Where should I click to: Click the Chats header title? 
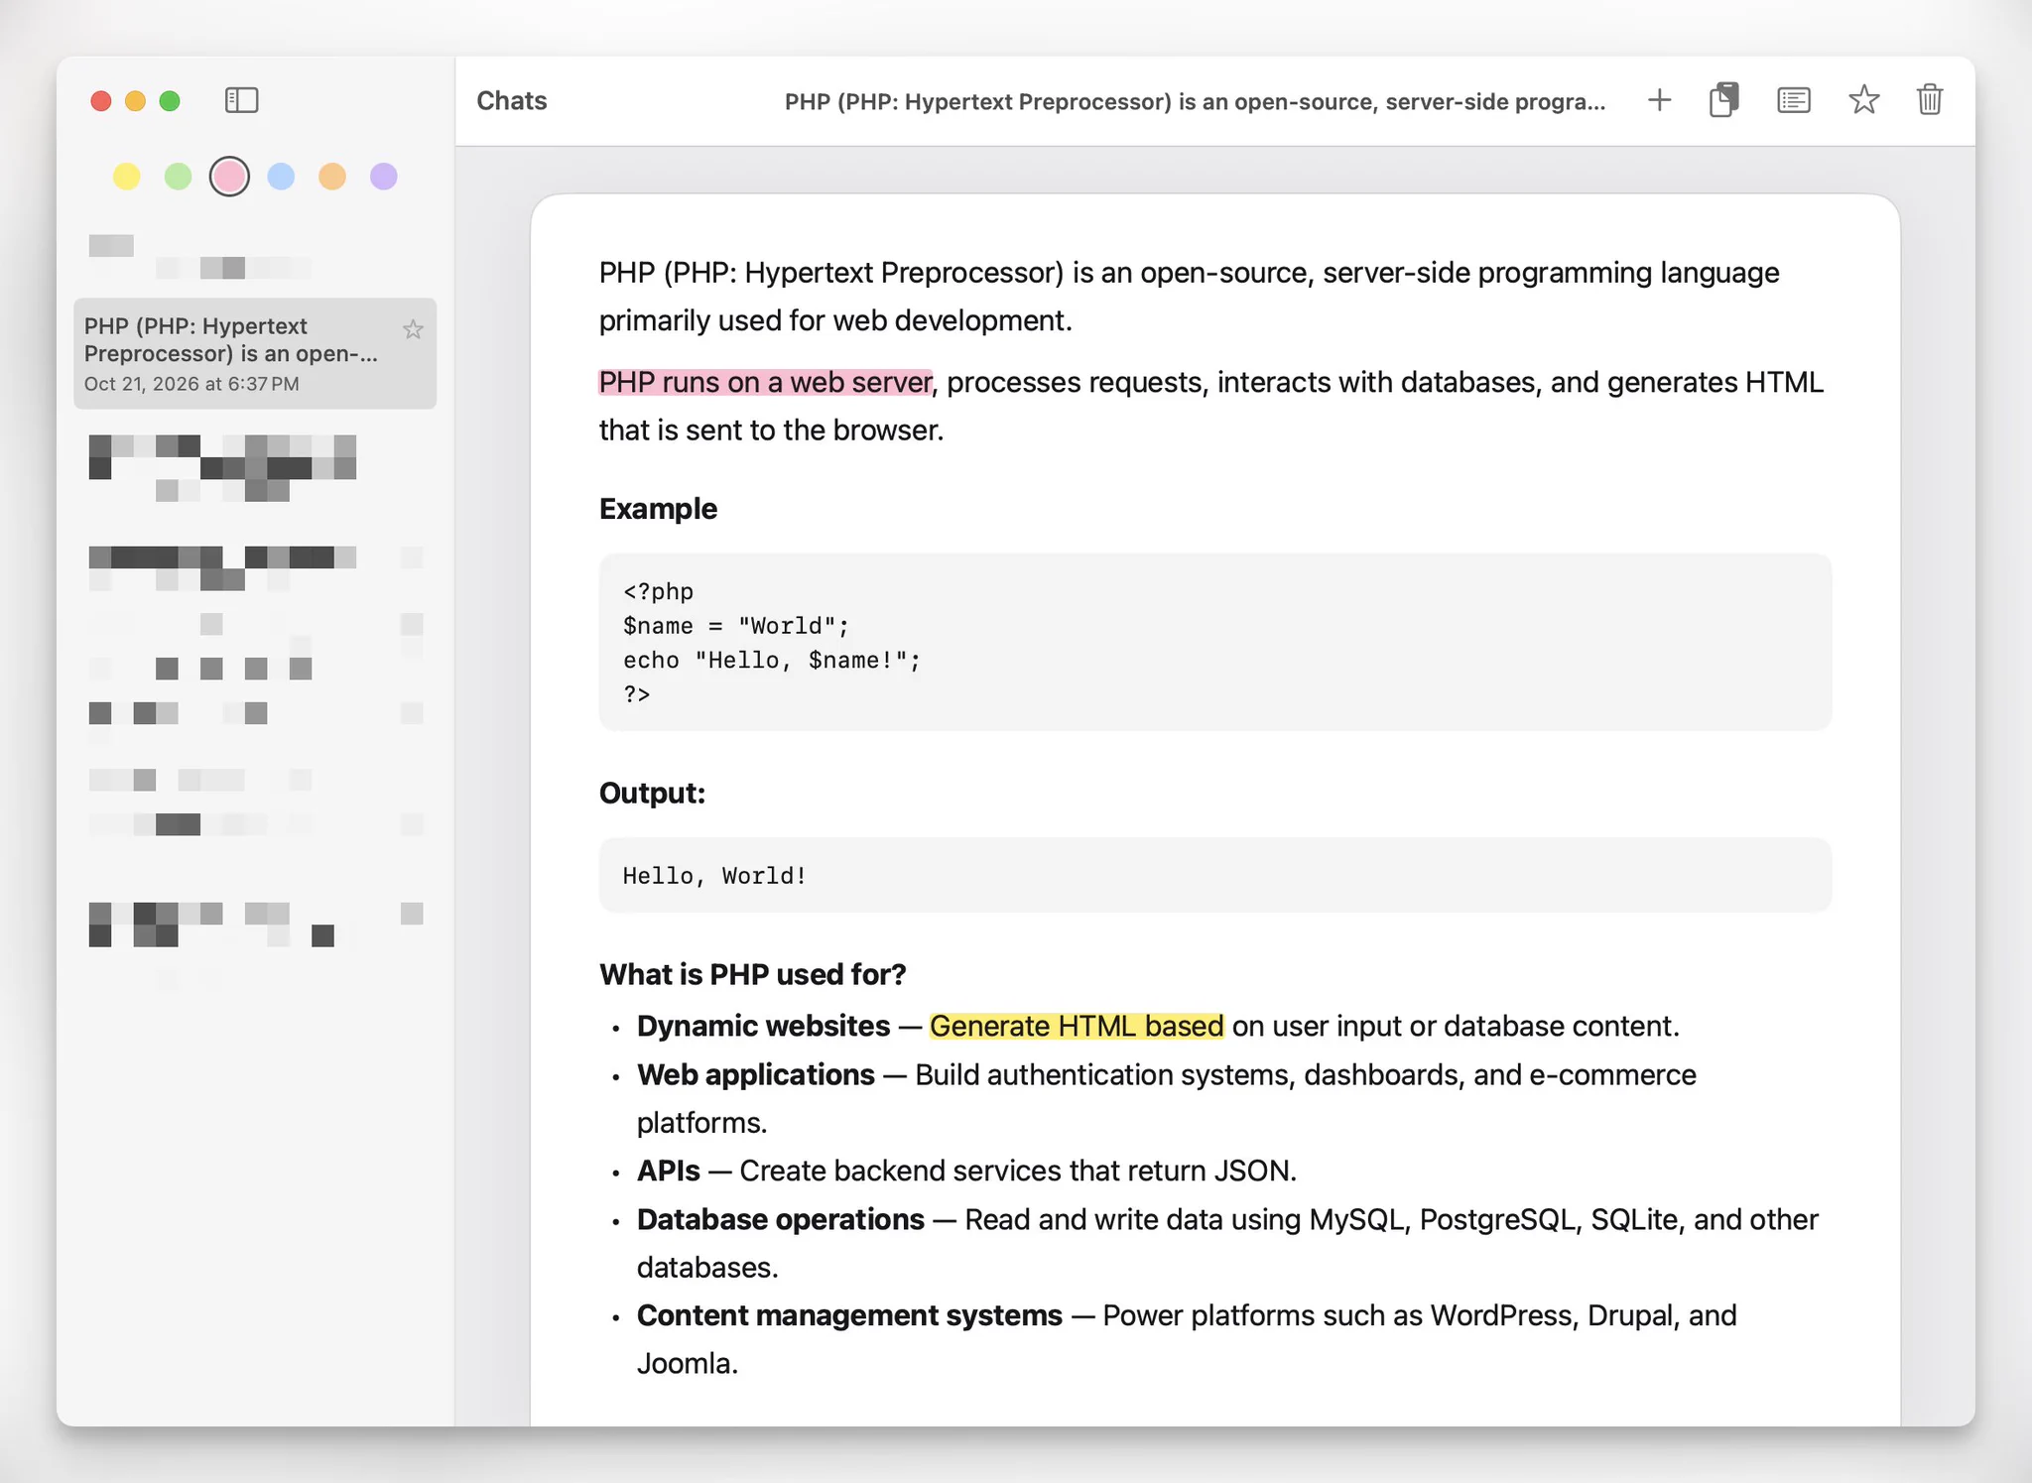(x=512, y=101)
